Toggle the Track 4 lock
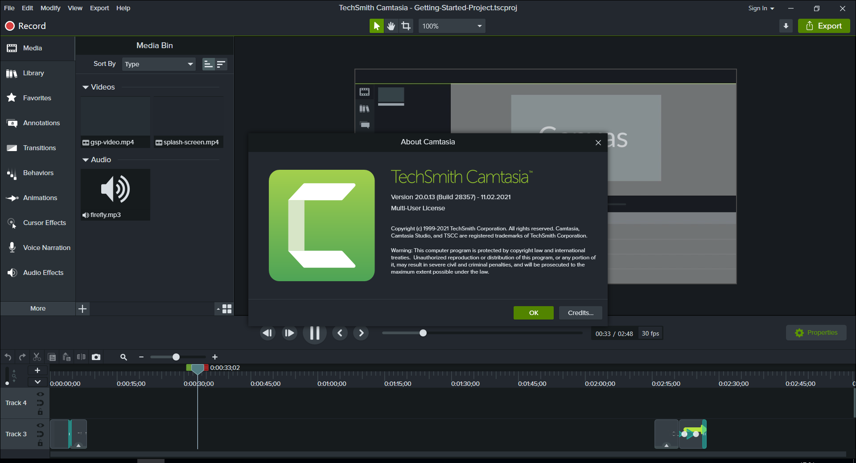856x463 pixels. 41,412
